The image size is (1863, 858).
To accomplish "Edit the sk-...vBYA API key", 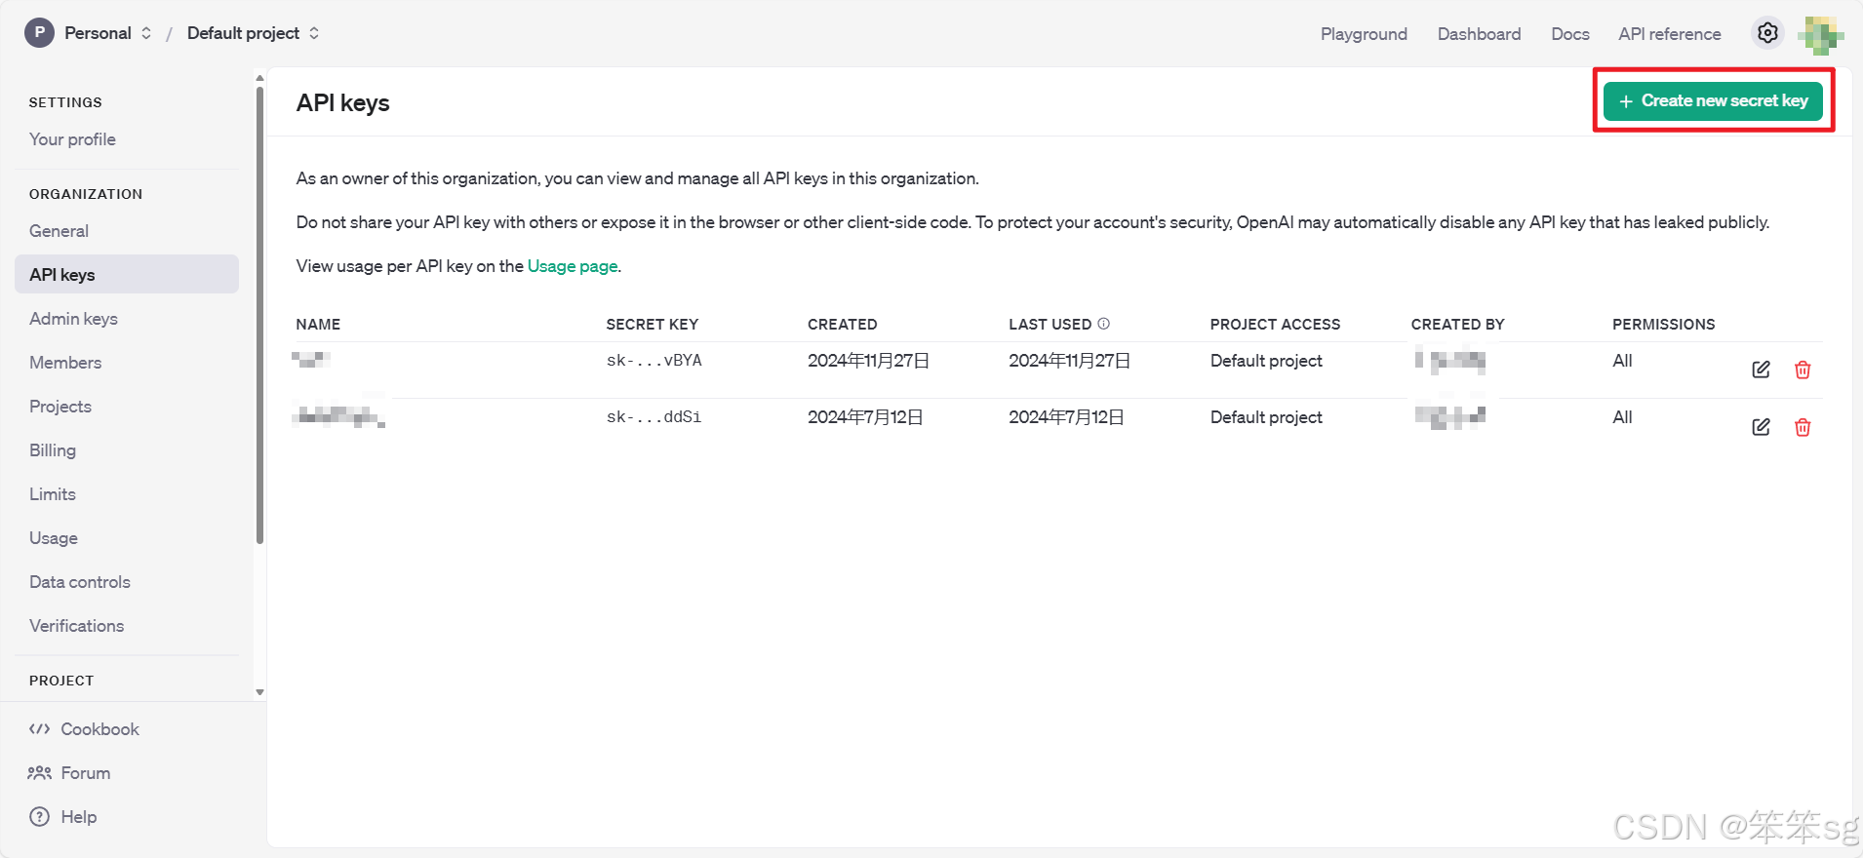I will click(x=1761, y=370).
